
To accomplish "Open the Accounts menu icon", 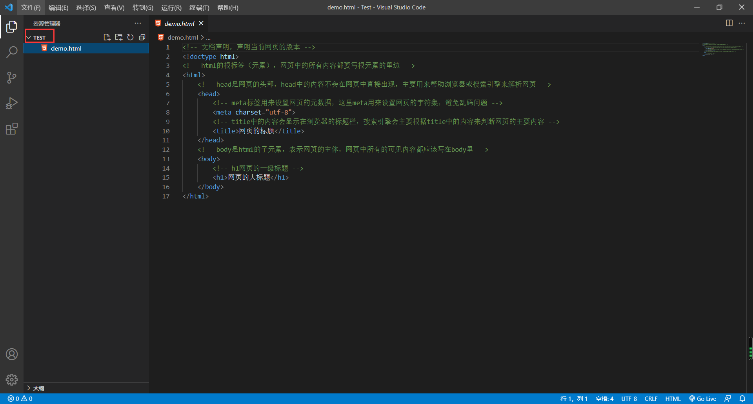I will (12, 354).
